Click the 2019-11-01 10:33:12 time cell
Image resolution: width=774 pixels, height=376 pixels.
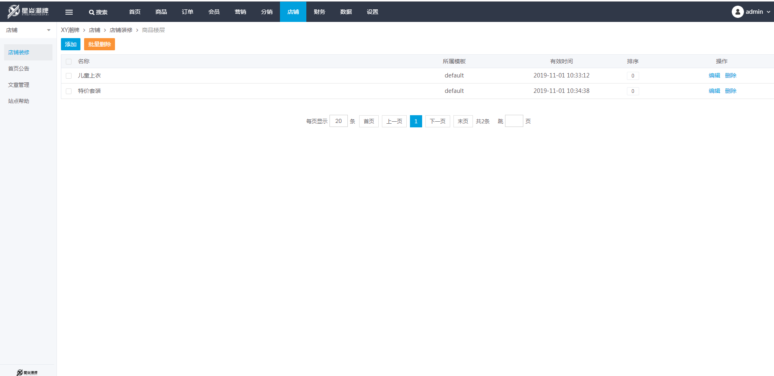tap(562, 75)
